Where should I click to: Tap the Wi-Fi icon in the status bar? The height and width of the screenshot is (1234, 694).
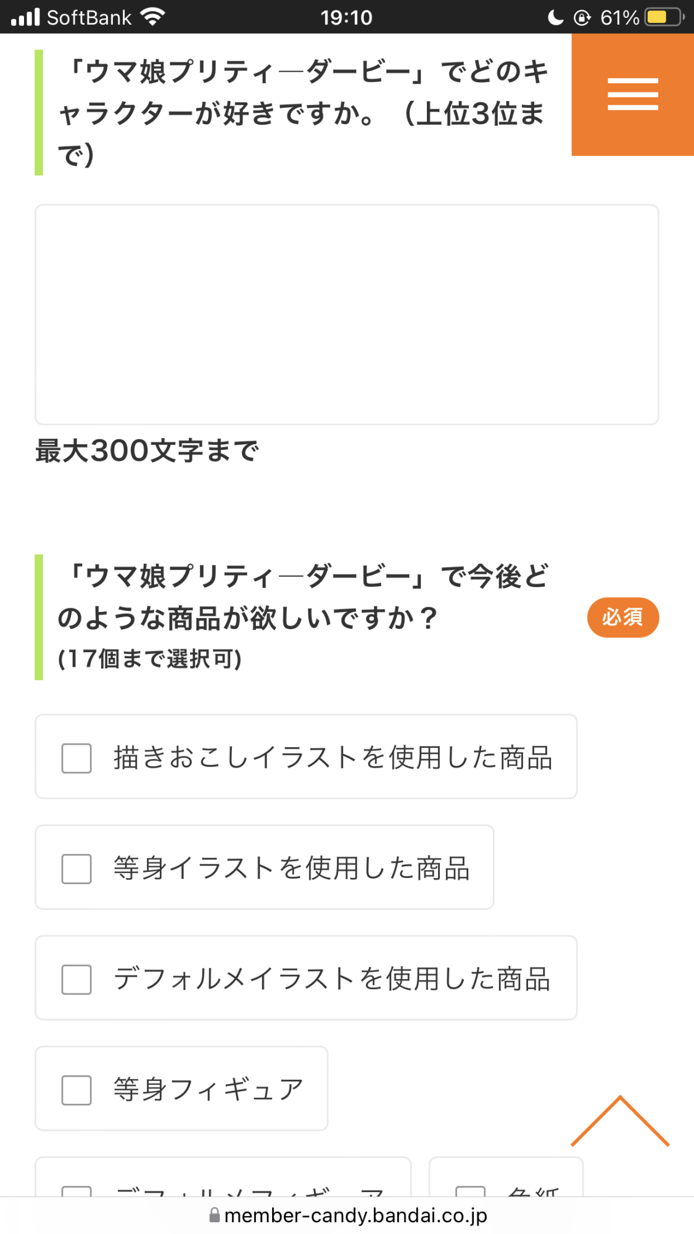(x=152, y=17)
